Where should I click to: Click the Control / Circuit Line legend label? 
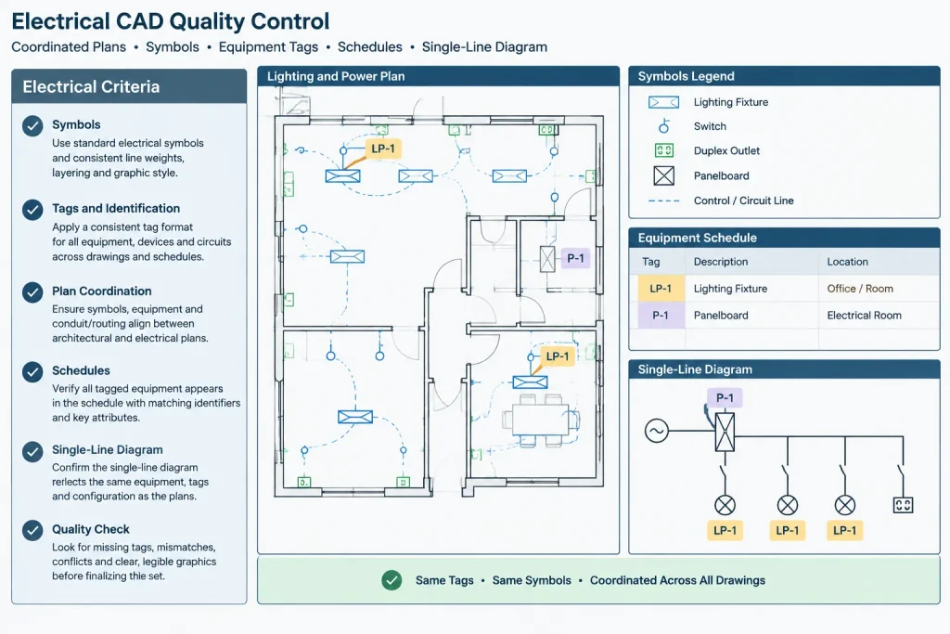(x=743, y=201)
